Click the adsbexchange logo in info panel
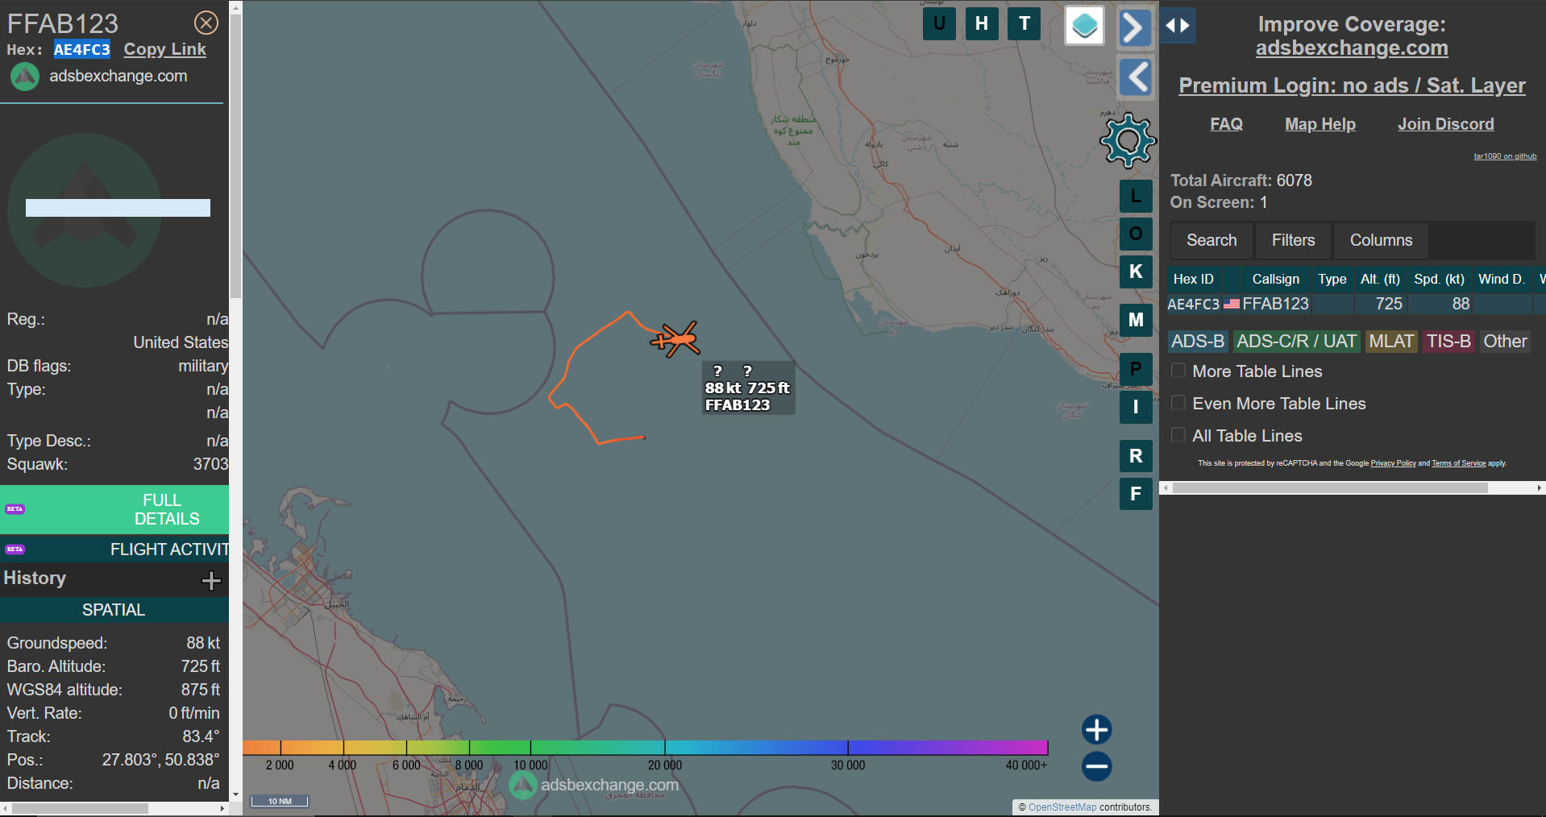1546x817 pixels. click(x=25, y=77)
